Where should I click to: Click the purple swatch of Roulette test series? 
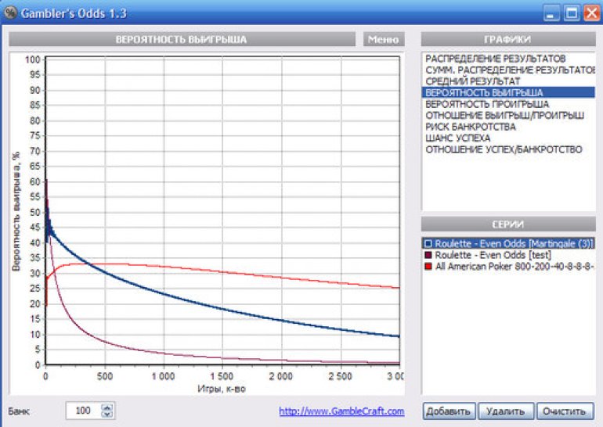click(428, 256)
